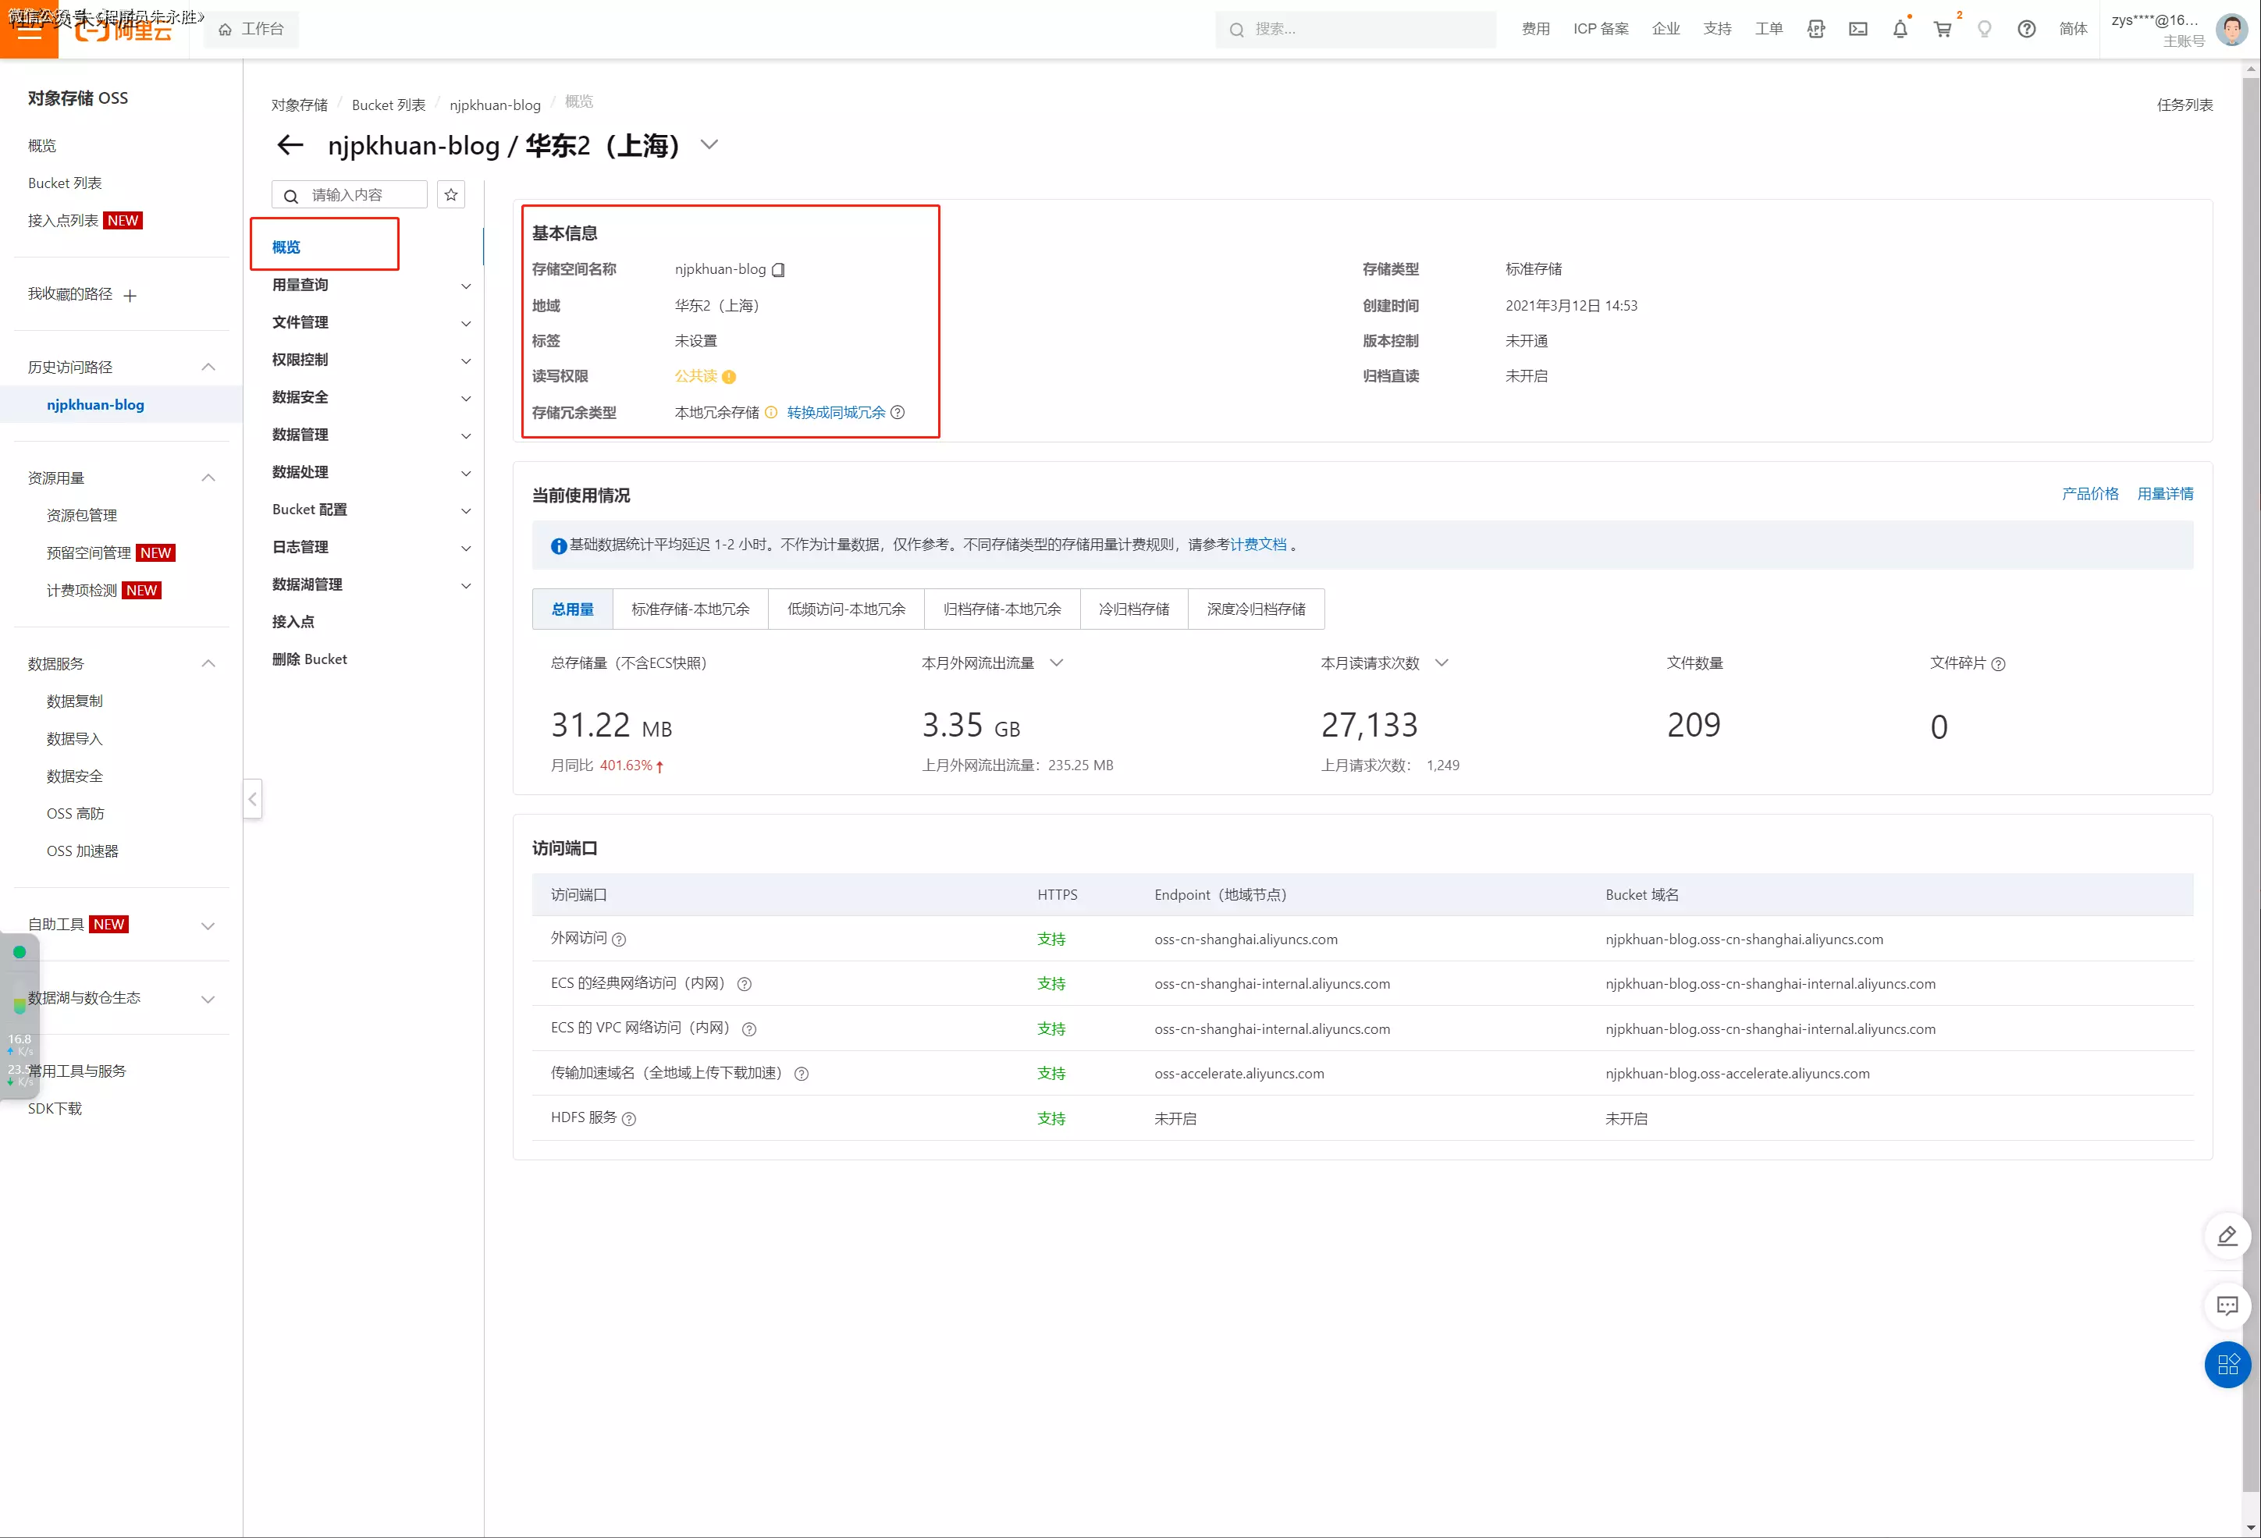This screenshot has height=1538, width=2261.
Task: Click the help question mark icon
Action: [2025, 29]
